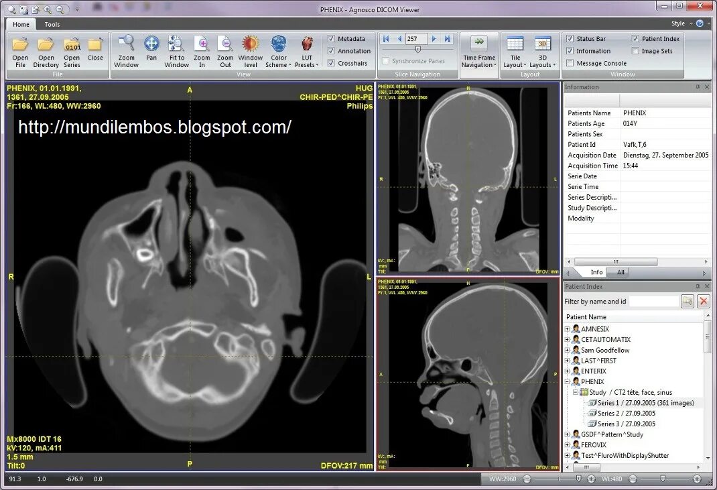Toggle the Synchronize Panes checkbox
The height and width of the screenshot is (490, 717).
pos(385,61)
